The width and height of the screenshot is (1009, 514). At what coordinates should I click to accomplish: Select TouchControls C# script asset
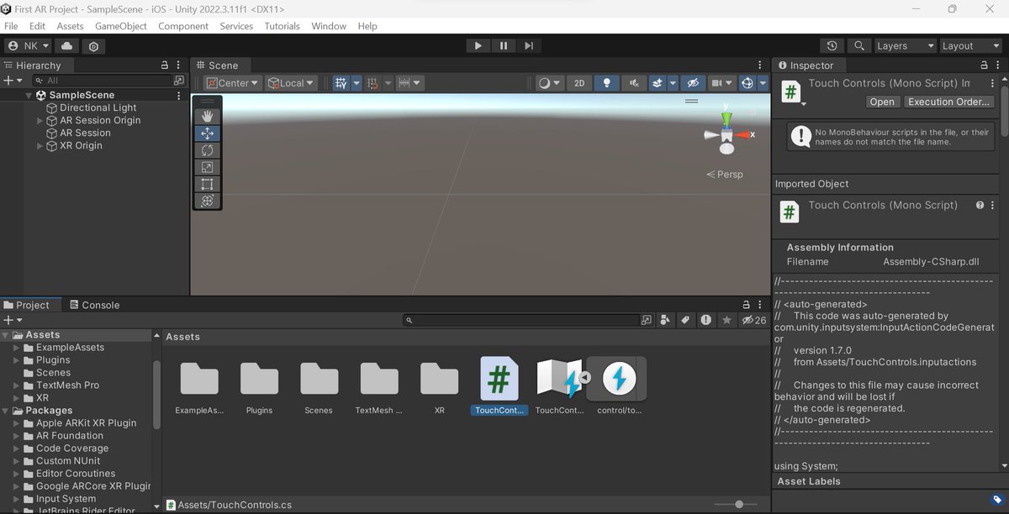point(499,386)
